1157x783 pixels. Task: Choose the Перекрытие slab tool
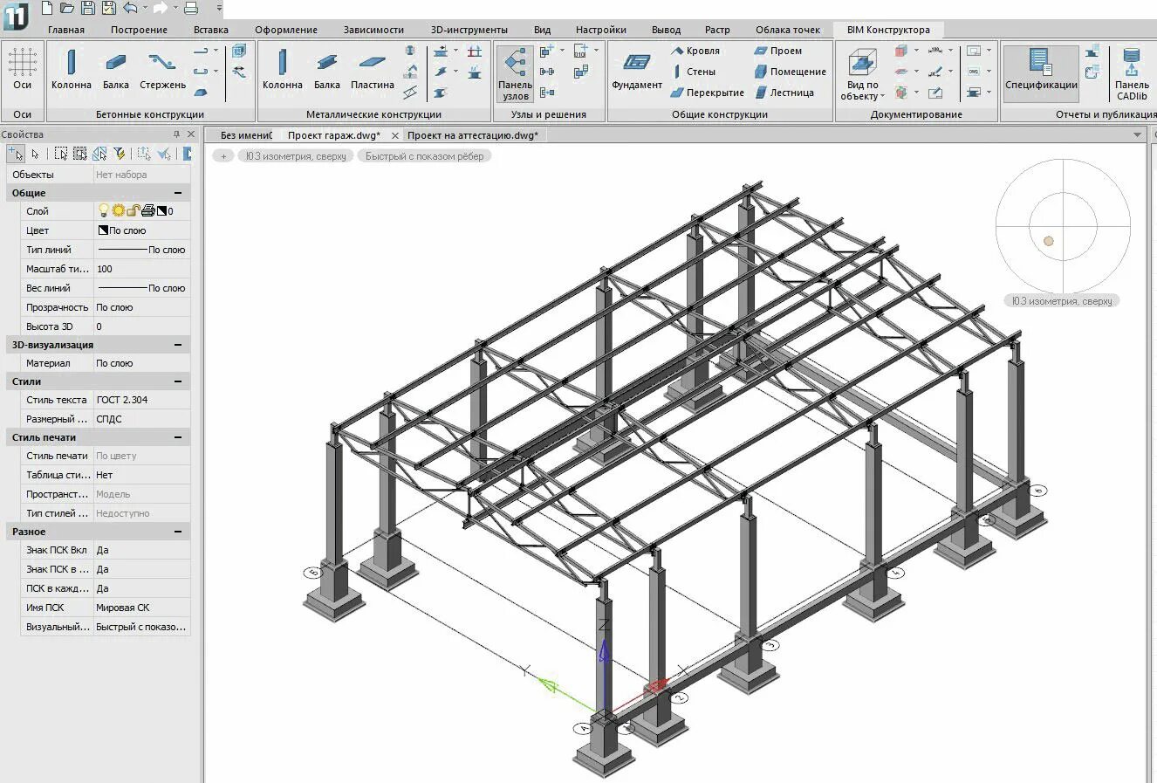click(x=707, y=93)
